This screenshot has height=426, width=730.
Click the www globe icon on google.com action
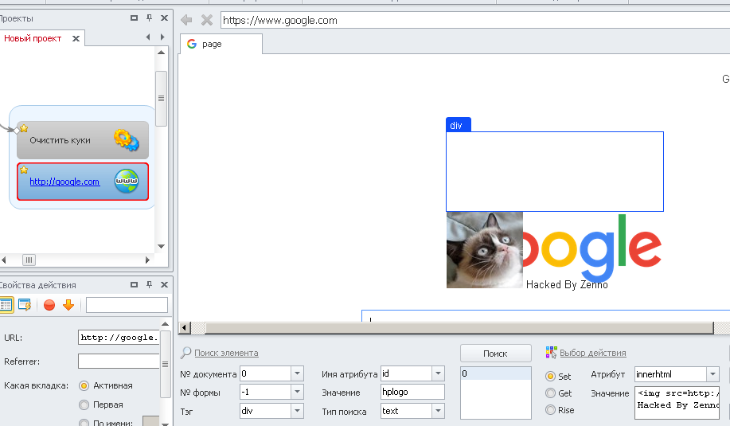pos(127,181)
